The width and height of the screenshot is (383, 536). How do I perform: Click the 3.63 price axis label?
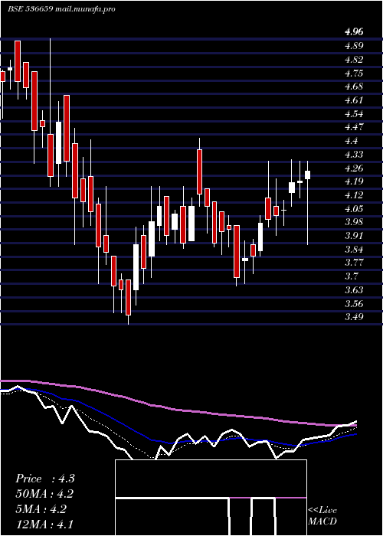coord(354,290)
